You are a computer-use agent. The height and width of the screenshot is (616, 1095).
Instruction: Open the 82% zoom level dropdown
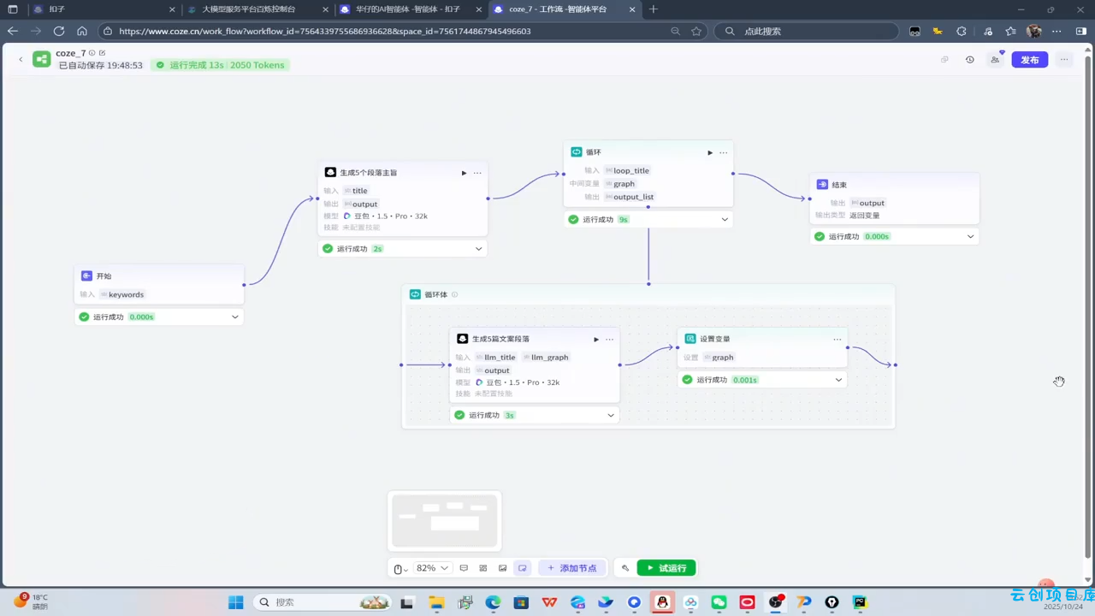432,568
